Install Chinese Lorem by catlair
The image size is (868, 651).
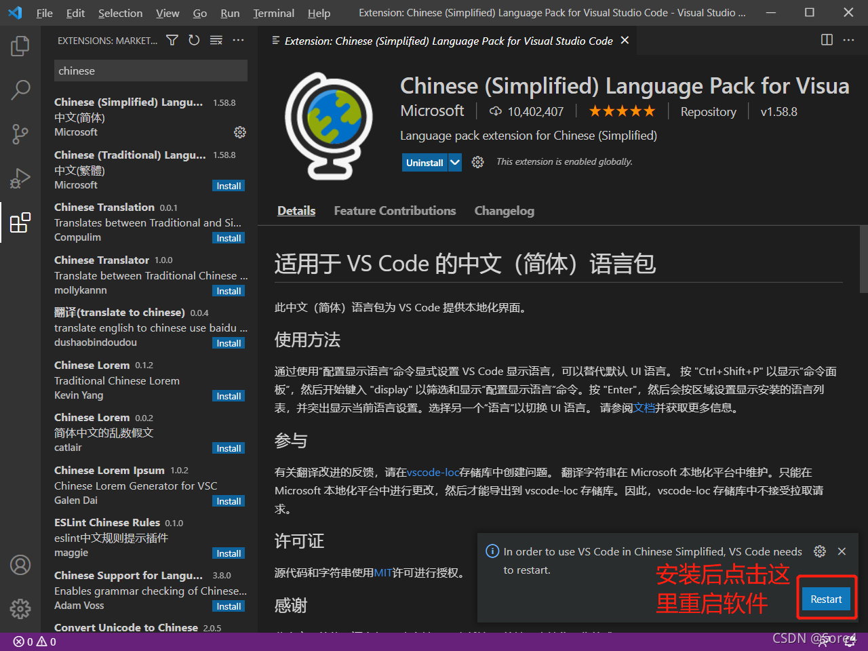click(229, 448)
